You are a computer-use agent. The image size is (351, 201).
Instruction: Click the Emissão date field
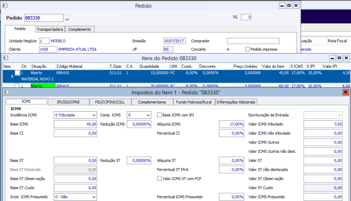(174, 41)
